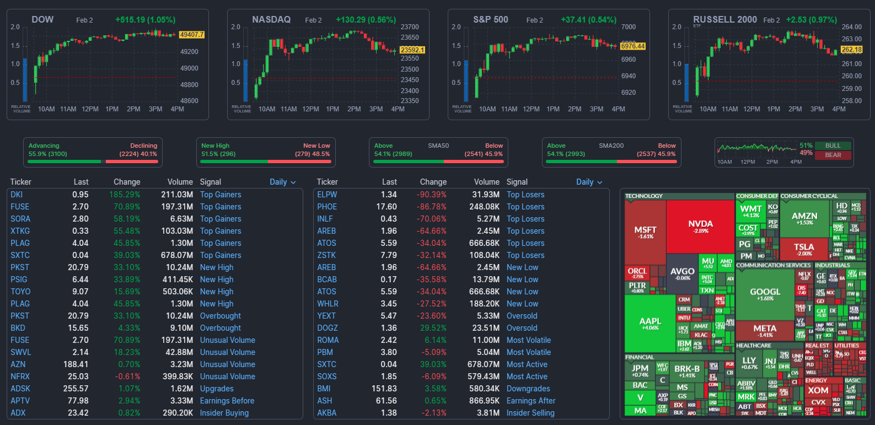This screenshot has height=425, width=875.
Task: Open the Insider Selling signal in AKBA row
Action: coord(530,413)
